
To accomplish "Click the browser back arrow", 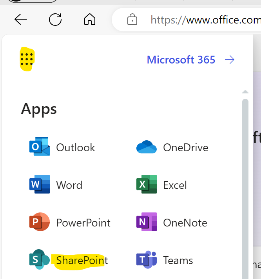I will point(21,19).
